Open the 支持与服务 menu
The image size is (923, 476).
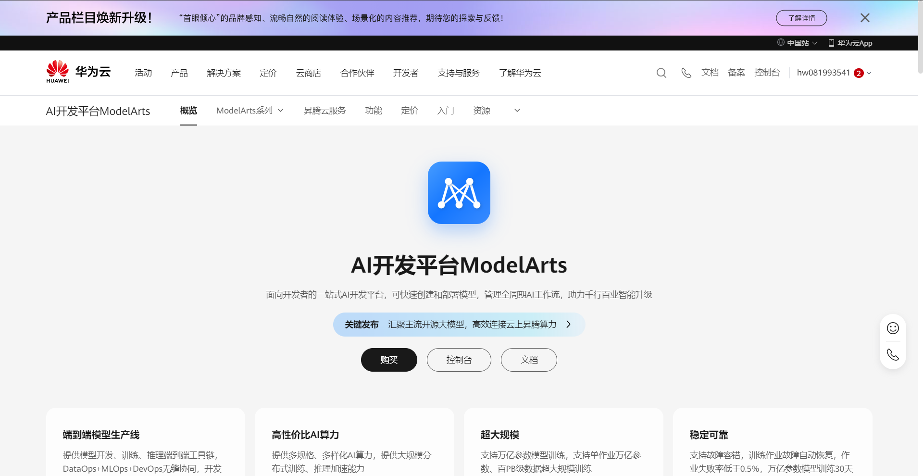coord(459,73)
